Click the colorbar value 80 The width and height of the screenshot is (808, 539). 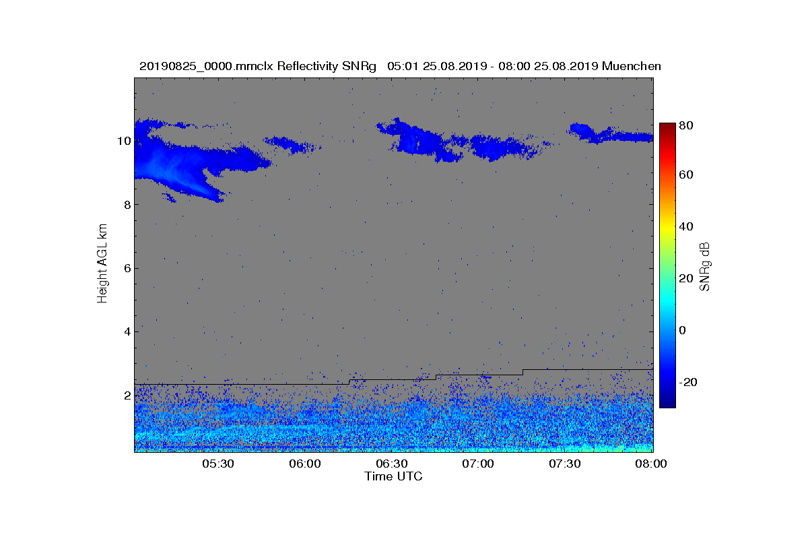(x=687, y=125)
